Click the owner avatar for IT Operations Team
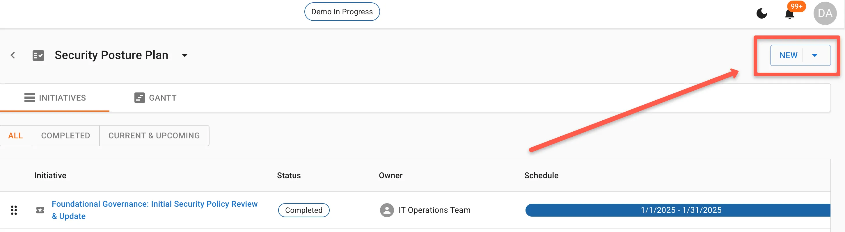The width and height of the screenshot is (845, 232). [x=387, y=210]
